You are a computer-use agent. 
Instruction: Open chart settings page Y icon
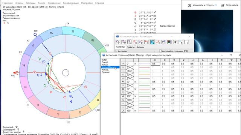[x=118, y=42]
